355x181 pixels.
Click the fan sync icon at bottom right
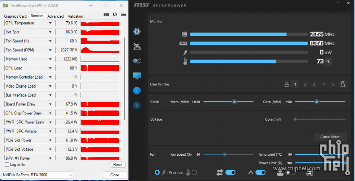(x=309, y=173)
